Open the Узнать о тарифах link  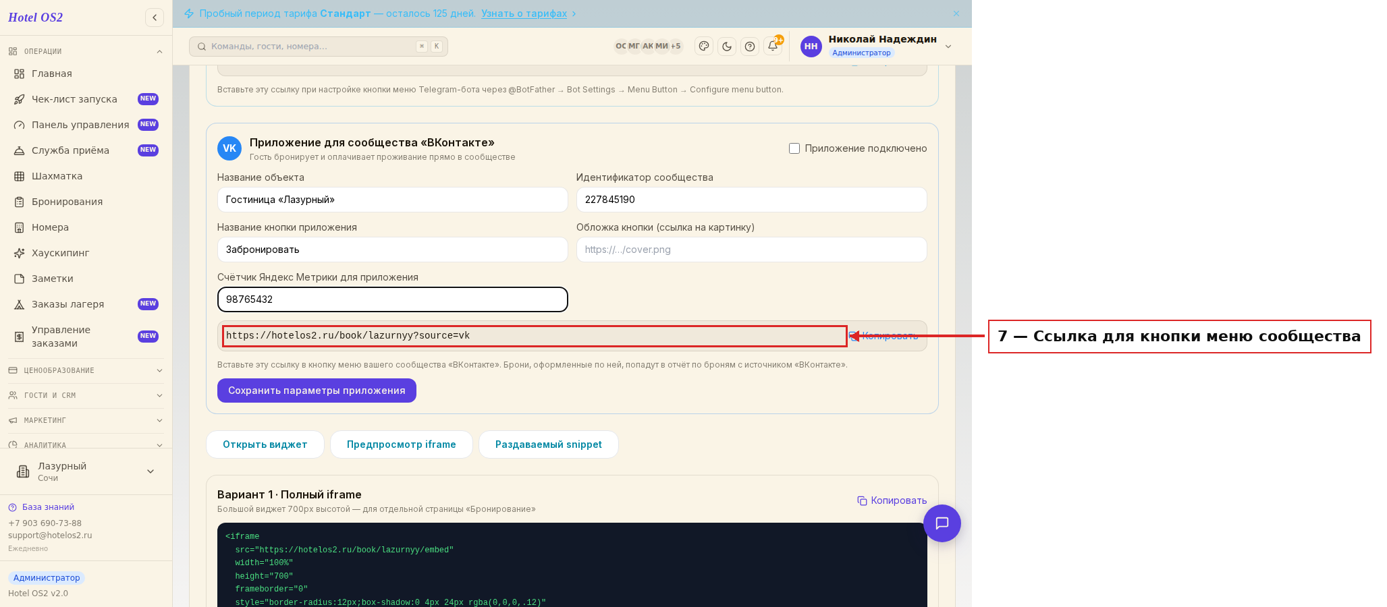524,13
